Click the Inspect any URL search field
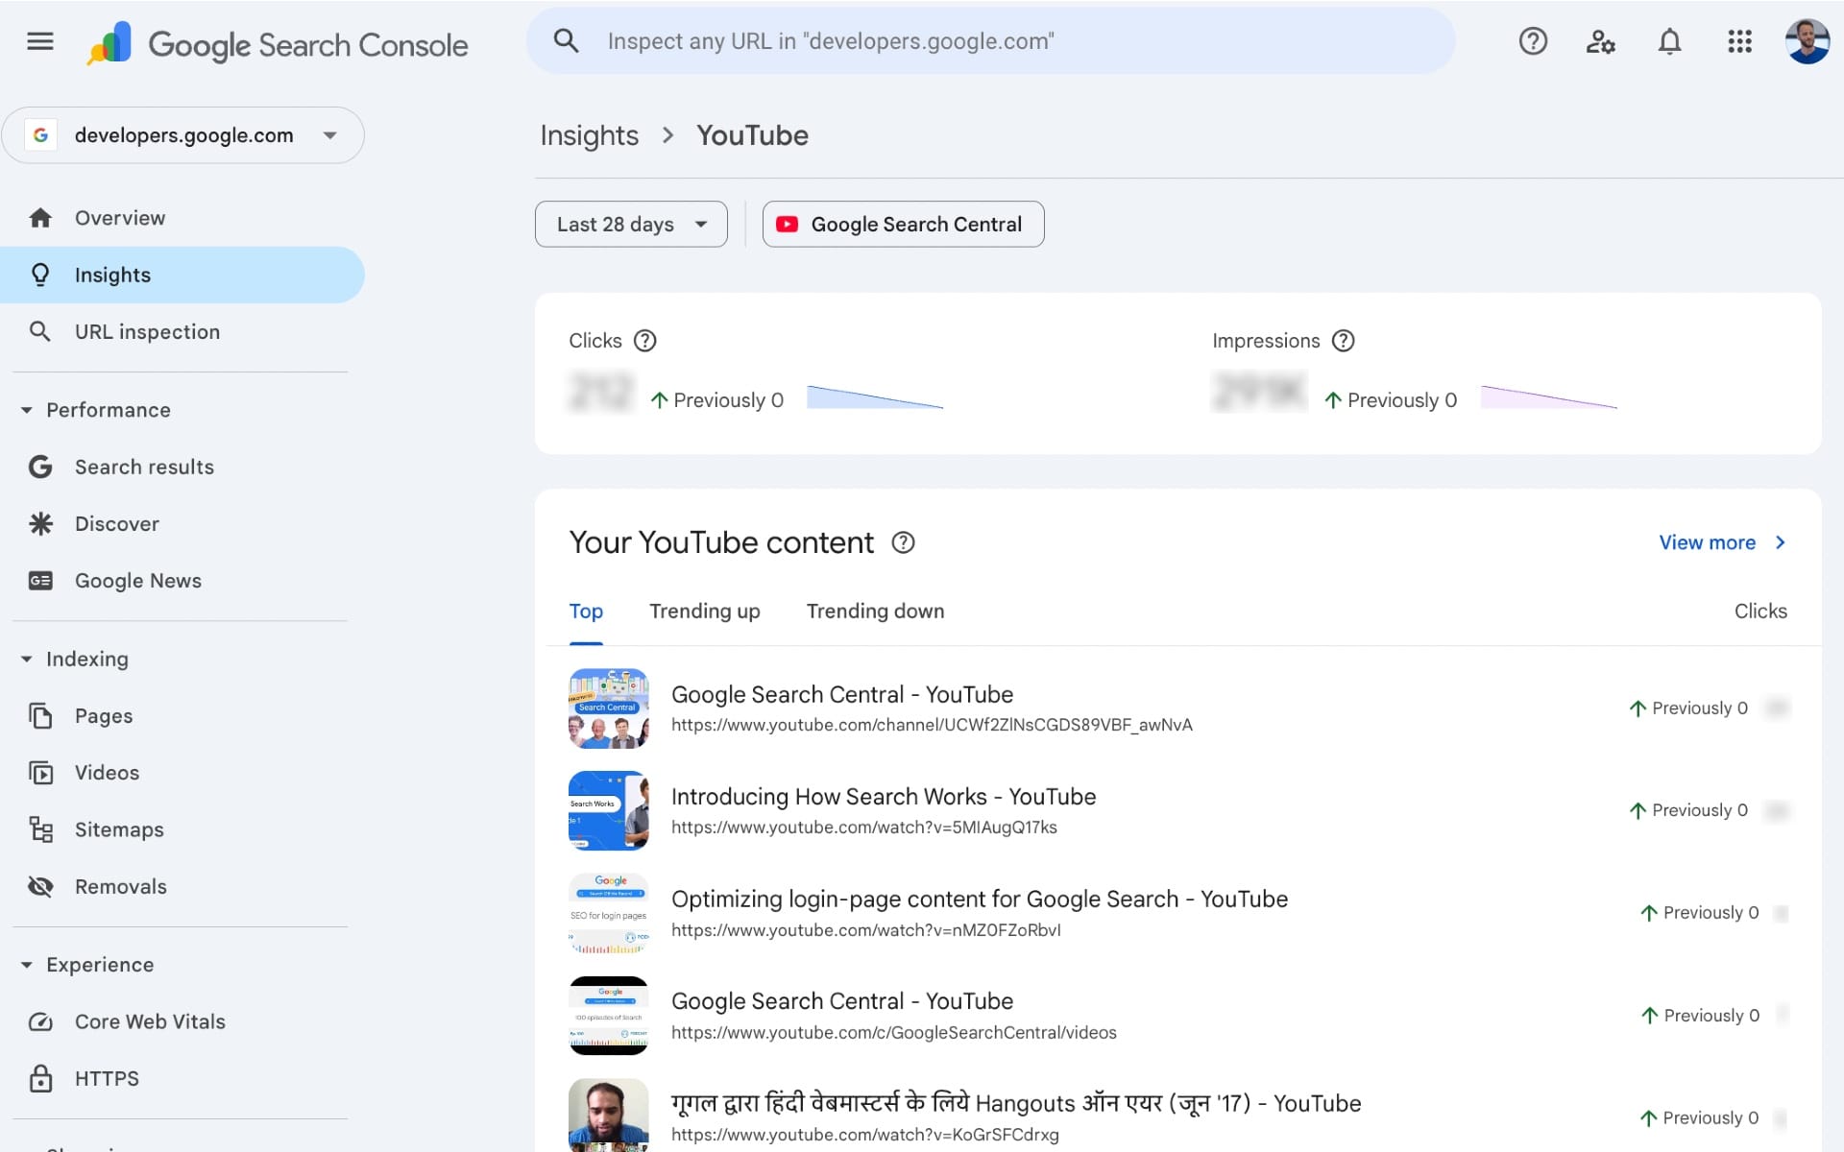This screenshot has height=1152, width=1844. [x=989, y=41]
